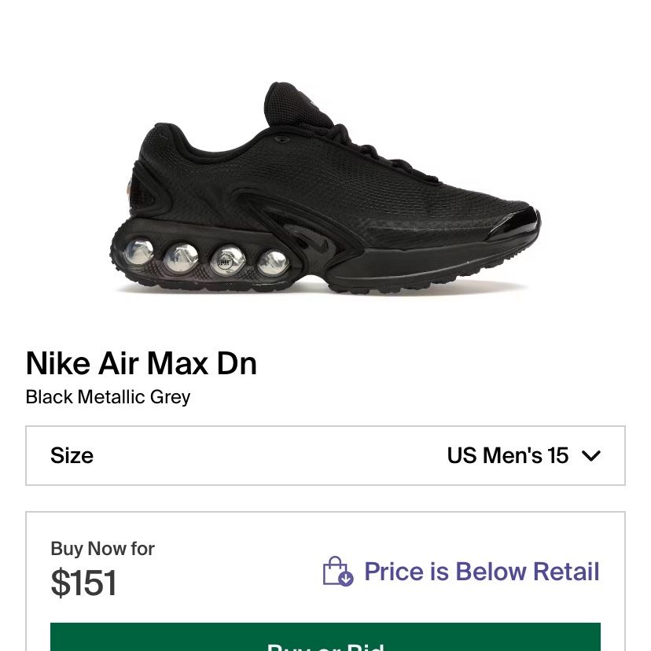Click the first silver Air bubble at the heel
651x651 pixels.
pos(138,252)
